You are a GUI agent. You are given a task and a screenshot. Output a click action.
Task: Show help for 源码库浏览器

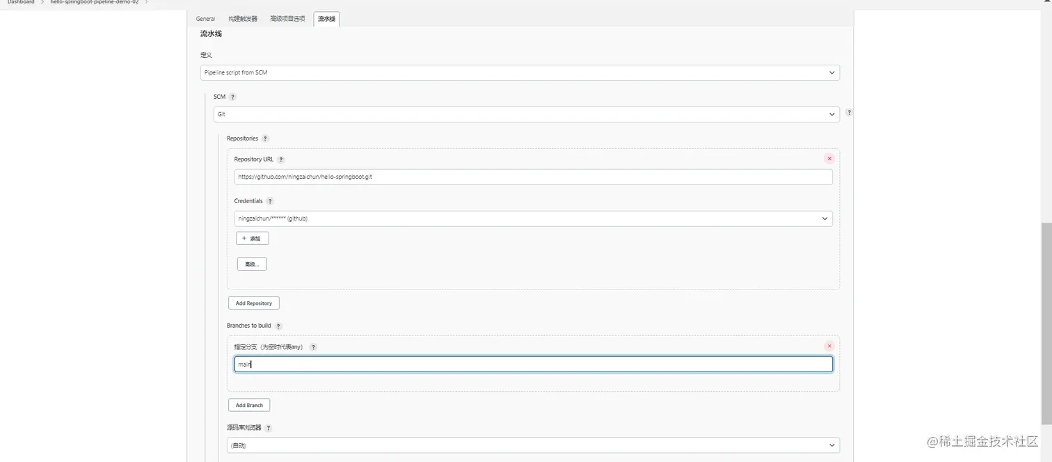tap(269, 428)
